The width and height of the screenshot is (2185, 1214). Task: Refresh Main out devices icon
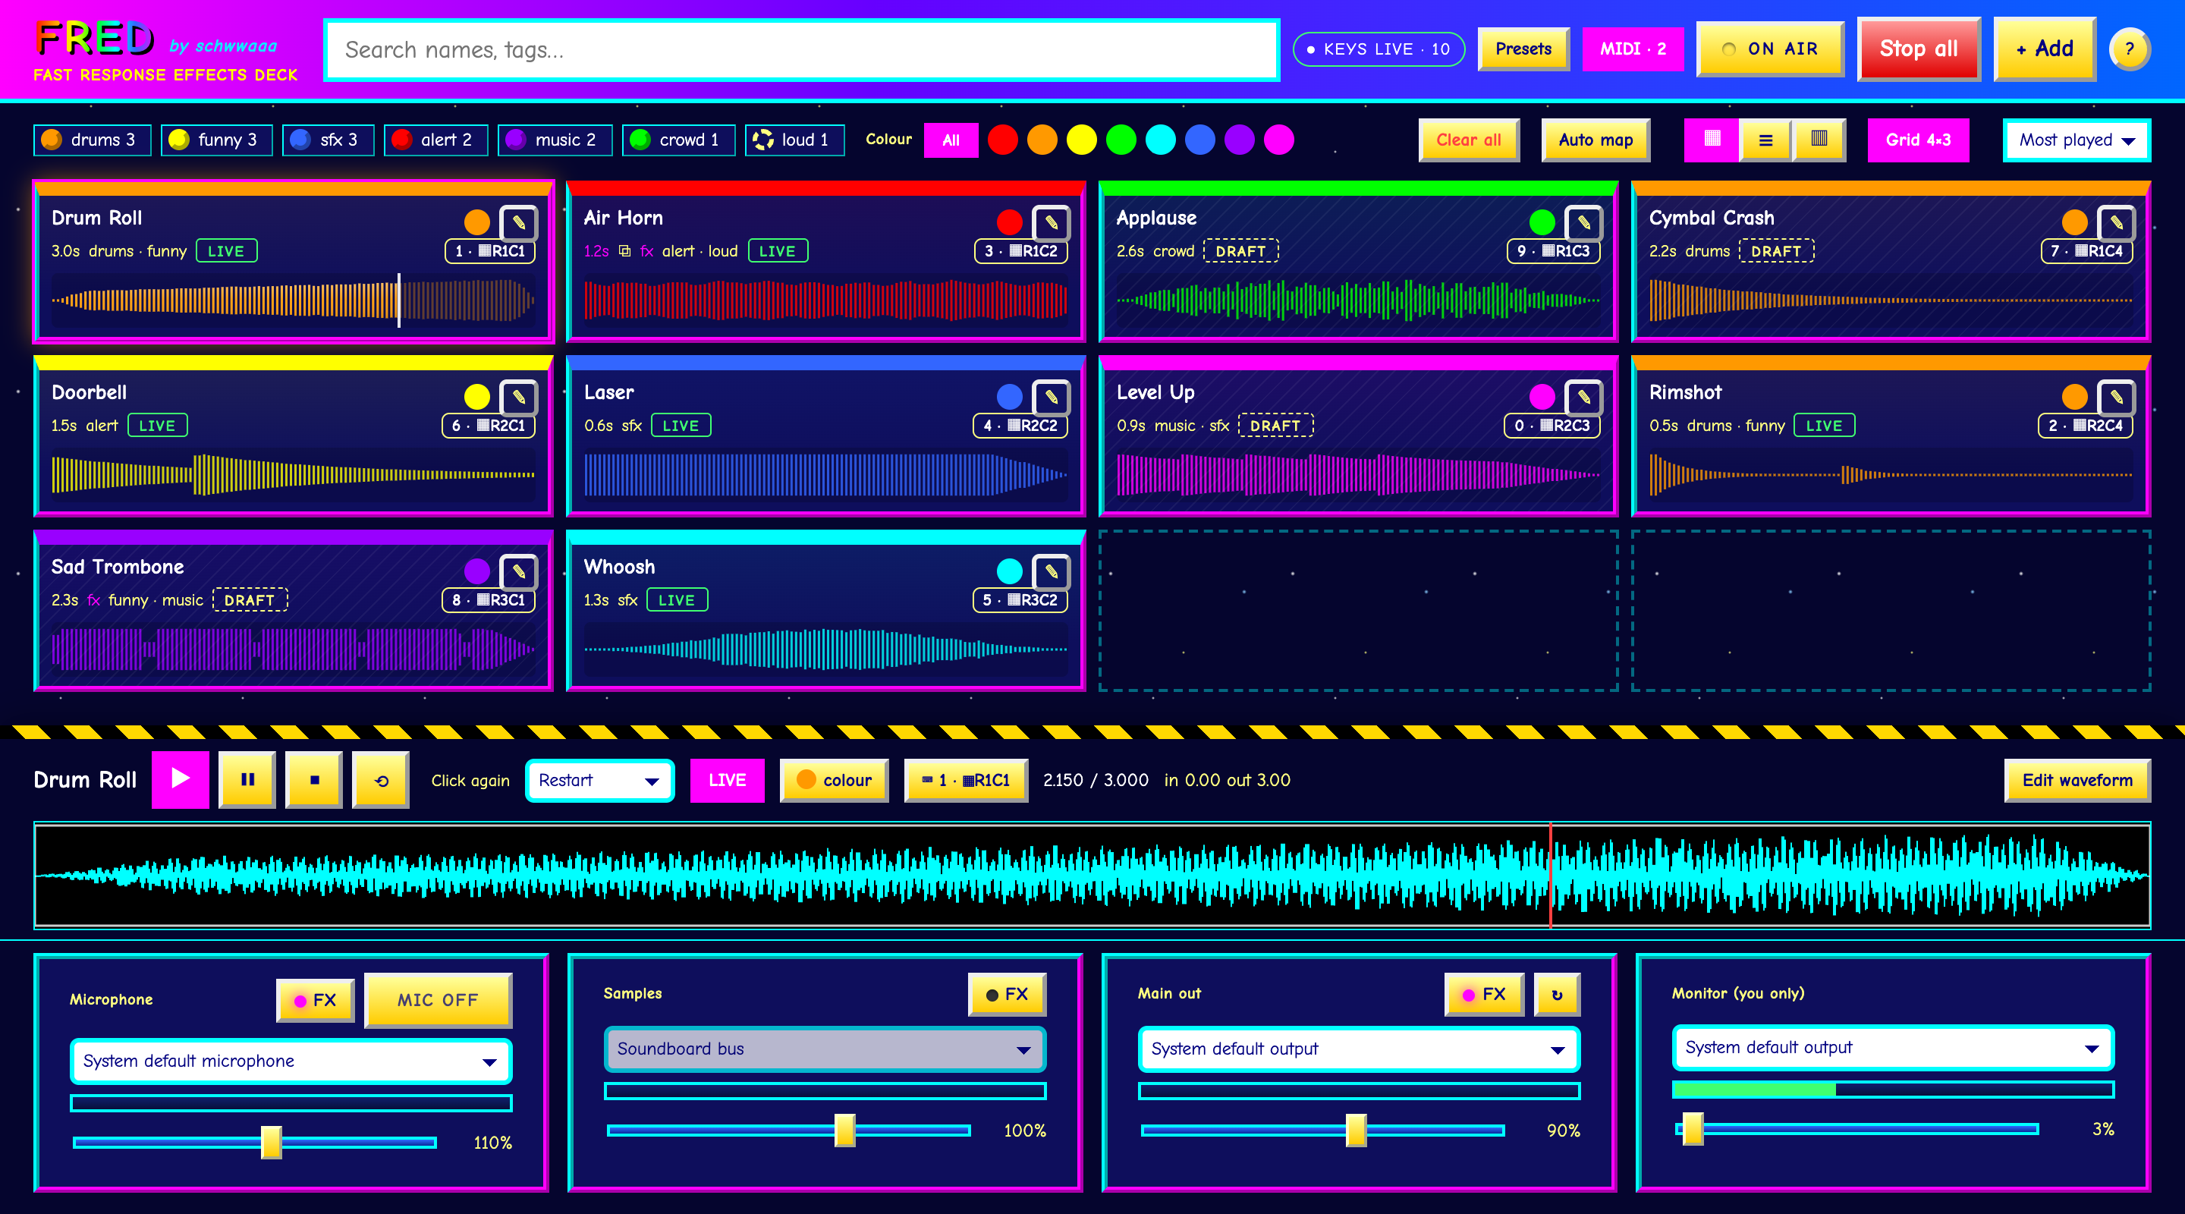pyautogui.click(x=1558, y=994)
